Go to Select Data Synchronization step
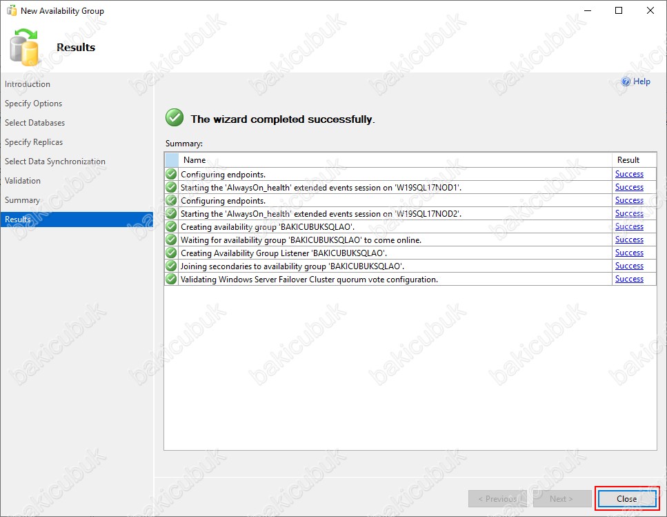 click(55, 162)
